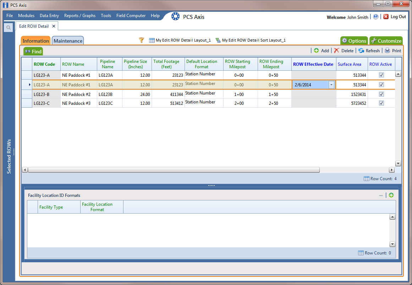Click the main grid scroll up arrow
The image size is (412, 285).
[398, 74]
